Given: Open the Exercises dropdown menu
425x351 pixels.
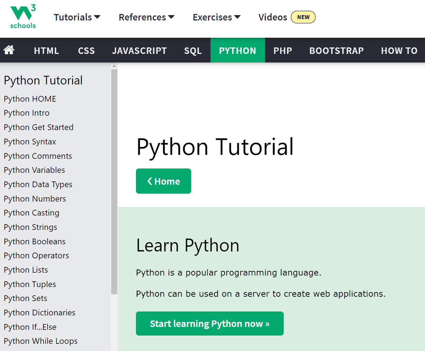Looking at the screenshot, I should (x=217, y=17).
